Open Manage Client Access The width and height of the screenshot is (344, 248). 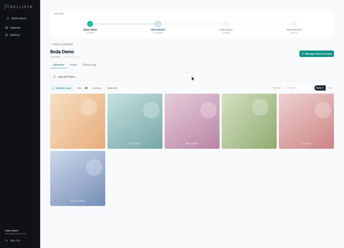tap(316, 54)
